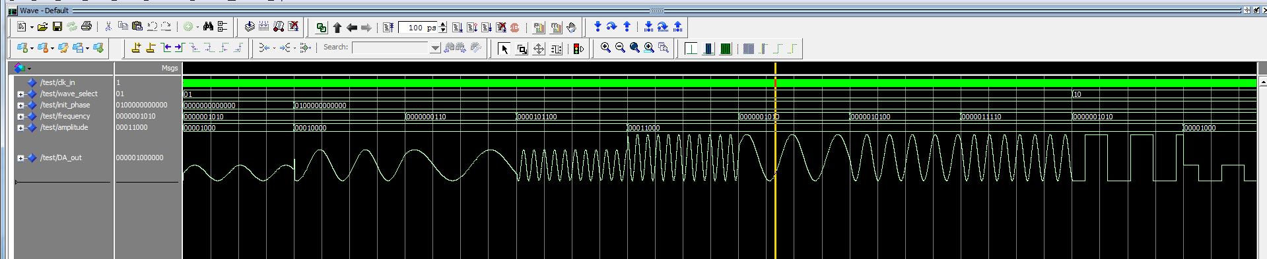The height and width of the screenshot is (259, 1267).
Task: Click the Find binoculars icon
Action: pyautogui.click(x=209, y=27)
